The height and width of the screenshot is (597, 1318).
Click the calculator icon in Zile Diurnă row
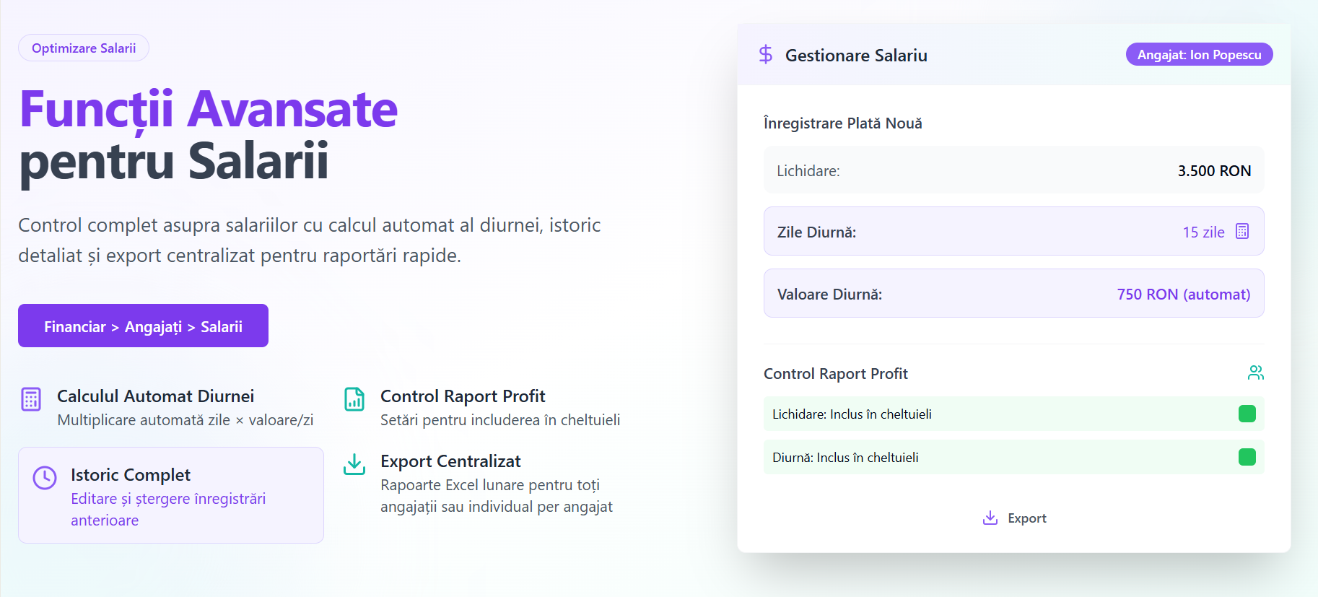[1242, 231]
